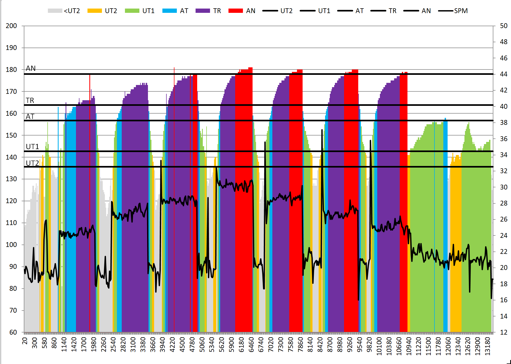Click the gray <UT2 legend swatch
Screen dimensions: 511x364
[55, 11]
